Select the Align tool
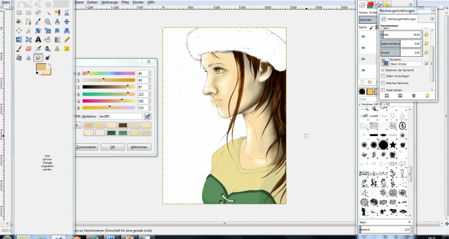Viewport: 449px width, 239px height. [19, 31]
